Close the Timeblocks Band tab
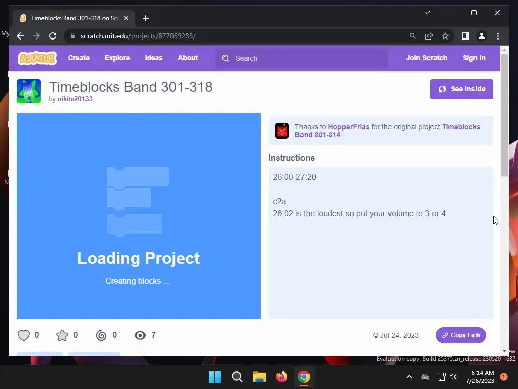The height and width of the screenshot is (389, 518). point(126,18)
